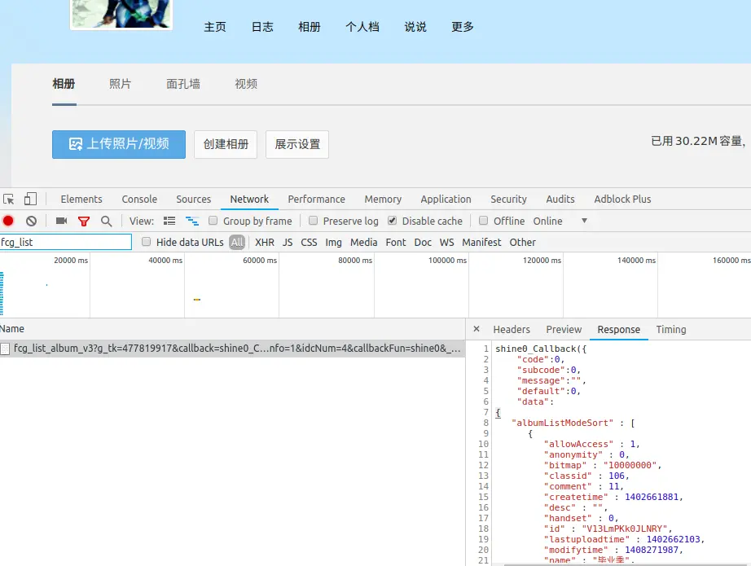Open 相册 link in top navigation
Viewport: 751px width, 566px height.
310,27
